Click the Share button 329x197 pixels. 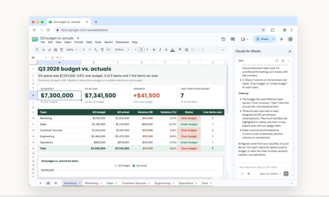tap(262, 39)
